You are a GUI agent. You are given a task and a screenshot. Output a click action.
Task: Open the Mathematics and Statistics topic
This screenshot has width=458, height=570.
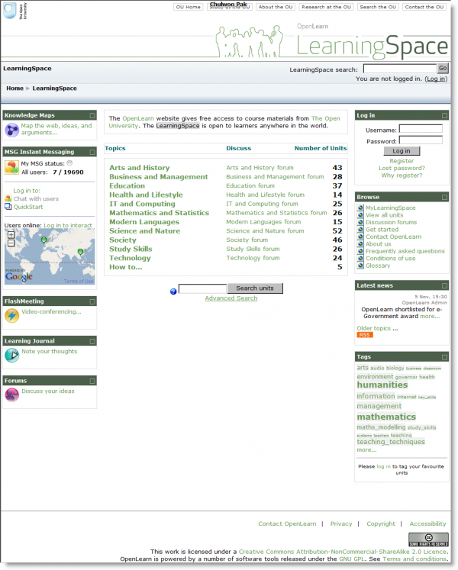160,213
